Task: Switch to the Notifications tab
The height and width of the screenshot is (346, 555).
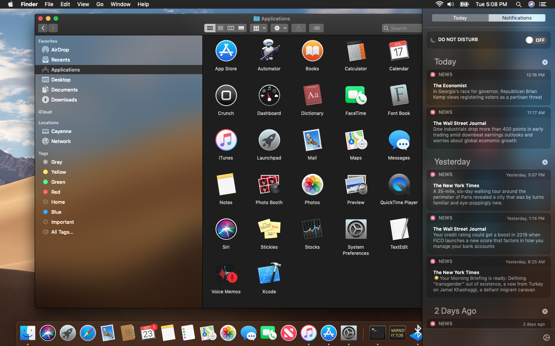Action: tap(517, 18)
